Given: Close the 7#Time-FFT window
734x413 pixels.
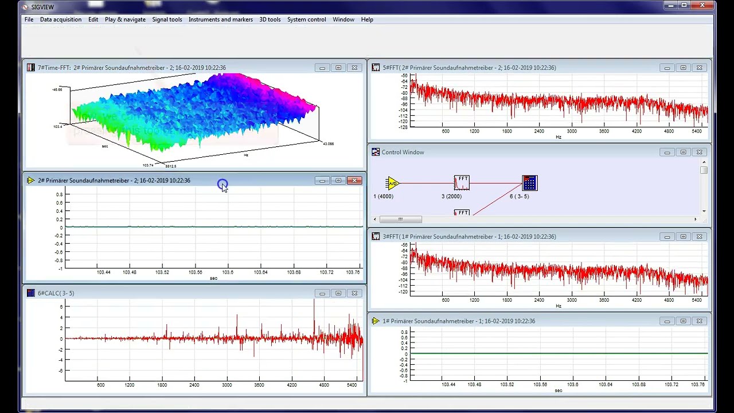Looking at the screenshot, I should tap(354, 68).
